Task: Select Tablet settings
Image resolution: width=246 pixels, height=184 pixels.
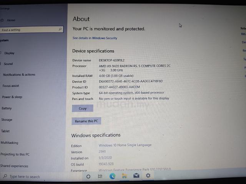Action: click(x=5, y=131)
